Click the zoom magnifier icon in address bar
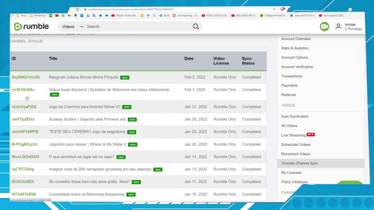 point(274,9)
